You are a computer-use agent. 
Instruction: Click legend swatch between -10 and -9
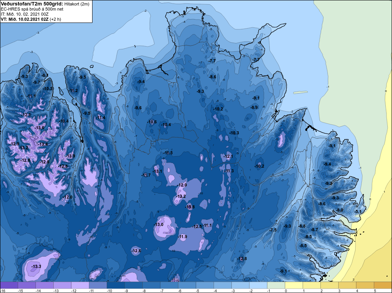coord(116,285)
